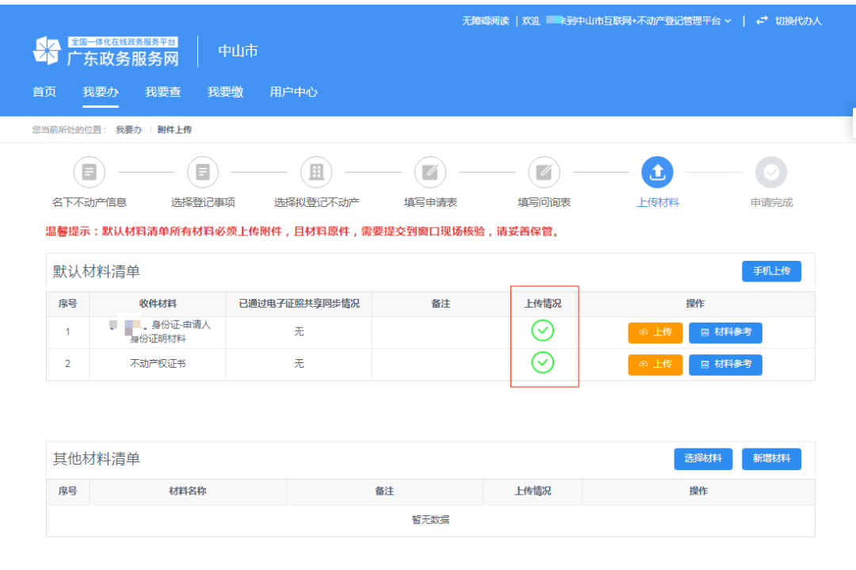This screenshot has height=570, width=856.
Task: Click 新增材料 to add a material
Action: pyautogui.click(x=771, y=458)
